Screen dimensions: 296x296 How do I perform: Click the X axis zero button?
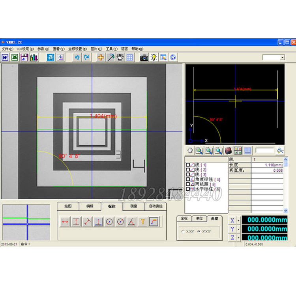(232, 221)
